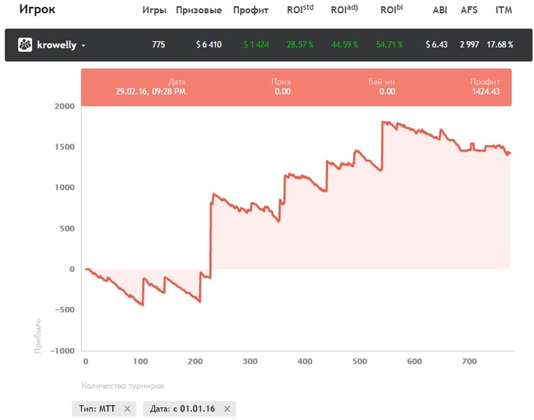Sort by the Призовые column header
The height and width of the screenshot is (420, 534).
198,11
